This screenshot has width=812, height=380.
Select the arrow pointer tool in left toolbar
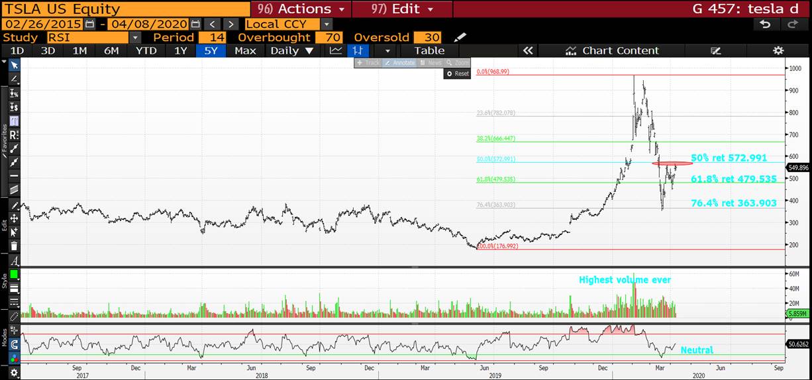(x=15, y=64)
